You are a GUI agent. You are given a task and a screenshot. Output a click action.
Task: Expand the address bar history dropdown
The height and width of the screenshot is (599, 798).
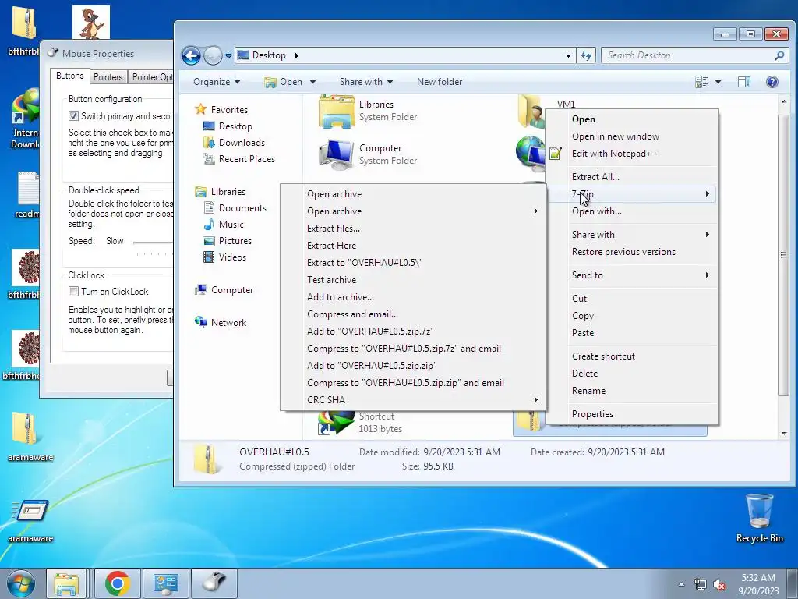(568, 55)
